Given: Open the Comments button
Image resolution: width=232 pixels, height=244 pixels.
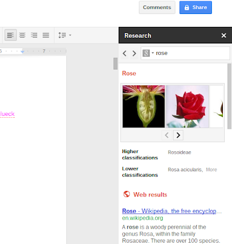Looking at the screenshot, I should coord(157,7).
